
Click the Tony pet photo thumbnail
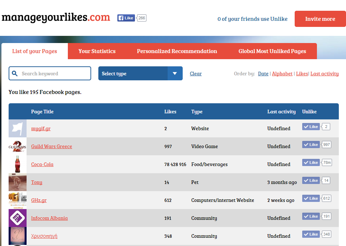[x=18, y=182]
